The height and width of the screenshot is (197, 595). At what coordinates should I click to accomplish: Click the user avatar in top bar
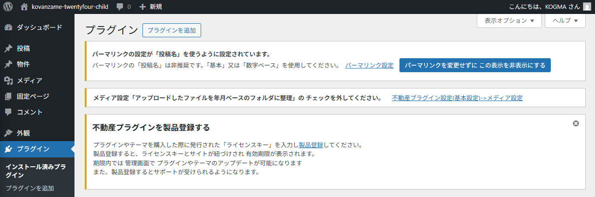pyautogui.click(x=587, y=7)
